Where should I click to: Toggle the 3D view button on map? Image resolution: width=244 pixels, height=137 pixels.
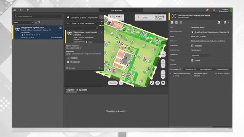point(157,83)
